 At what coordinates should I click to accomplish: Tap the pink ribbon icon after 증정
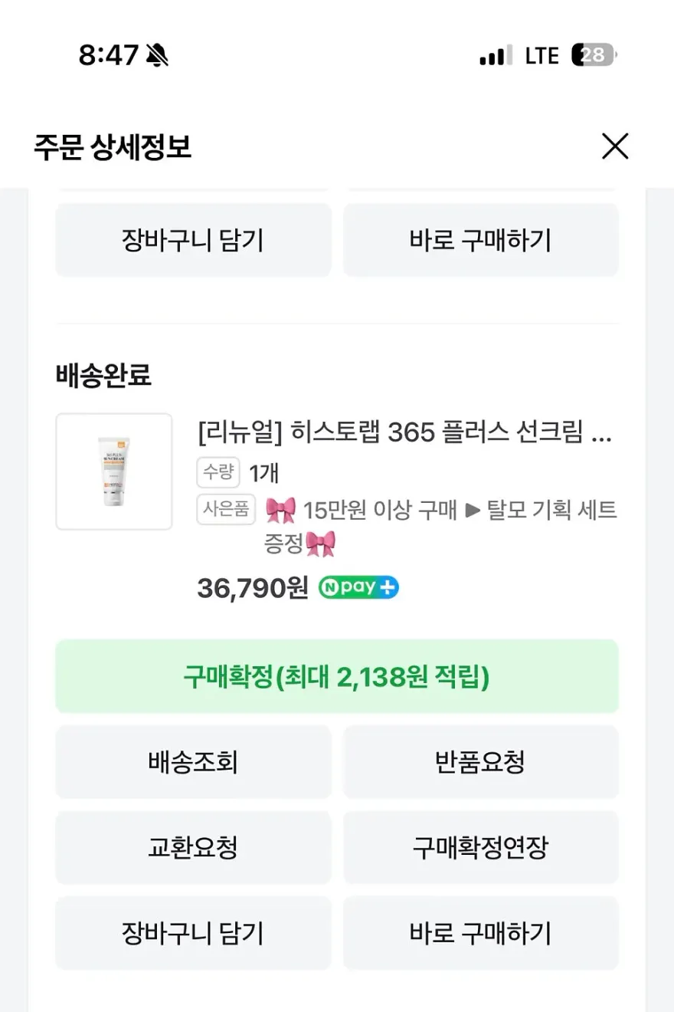click(x=321, y=544)
